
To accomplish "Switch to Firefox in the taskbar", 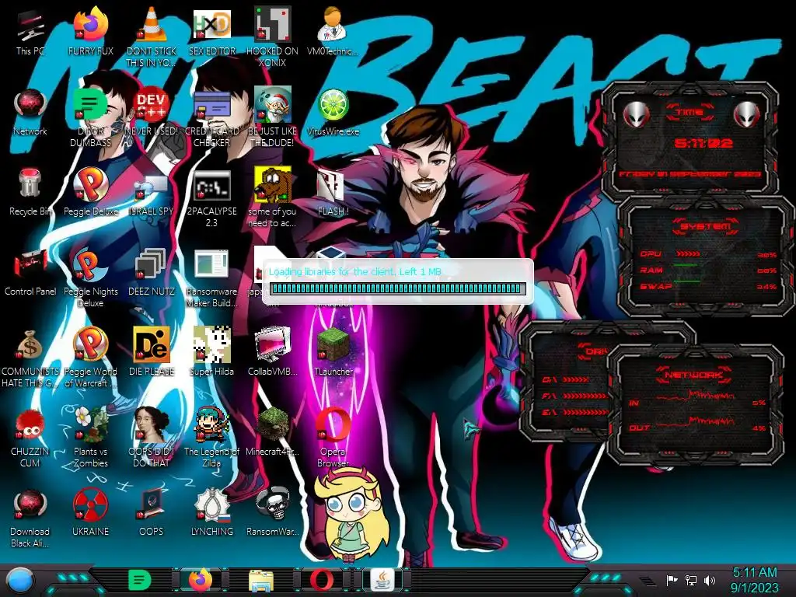I will pos(201,580).
